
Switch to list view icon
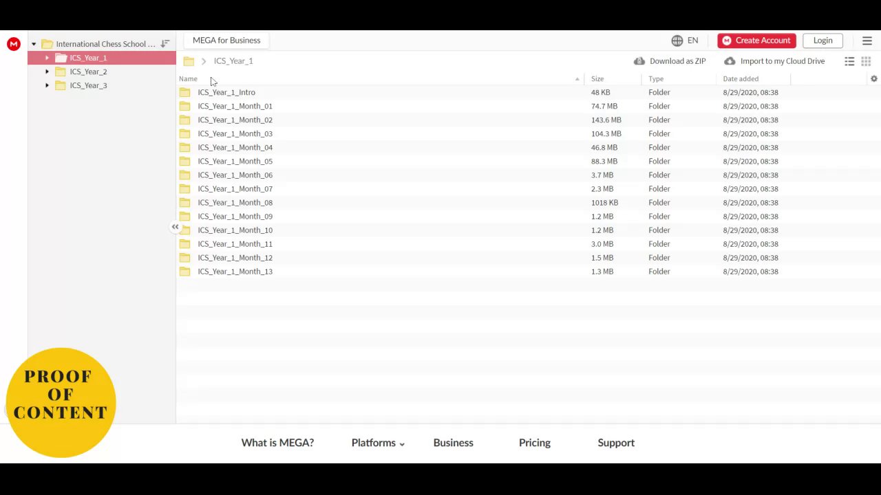click(x=849, y=61)
